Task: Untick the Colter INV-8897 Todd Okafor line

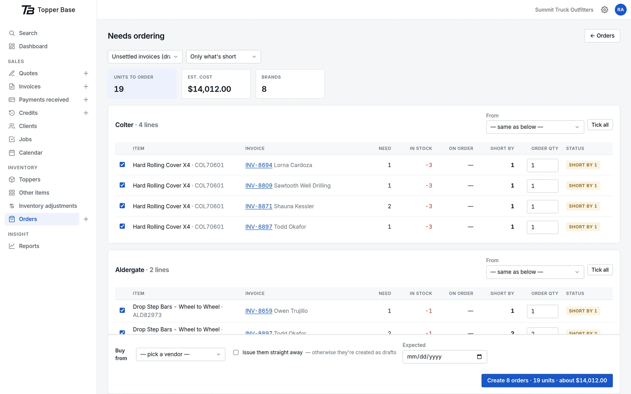Action: point(122,226)
